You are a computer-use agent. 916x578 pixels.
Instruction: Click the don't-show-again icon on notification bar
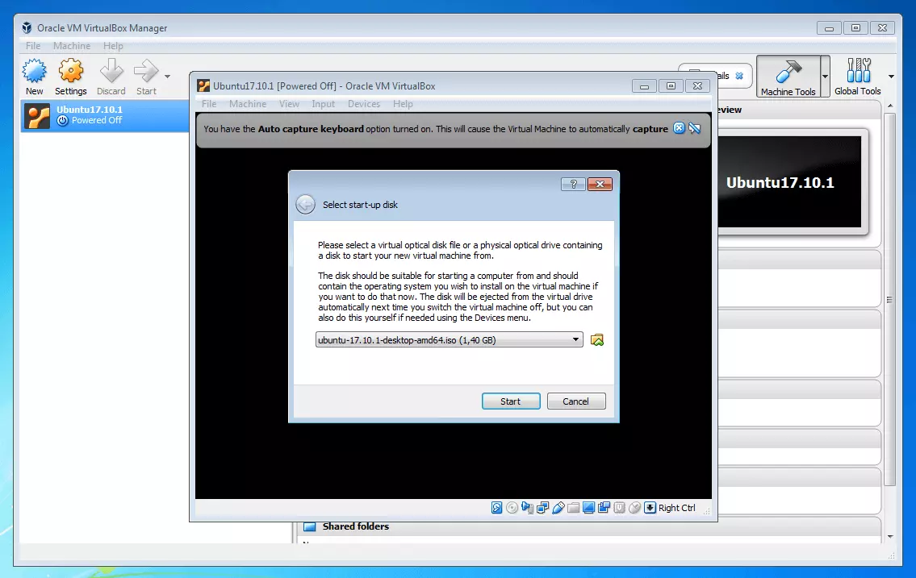tap(695, 128)
